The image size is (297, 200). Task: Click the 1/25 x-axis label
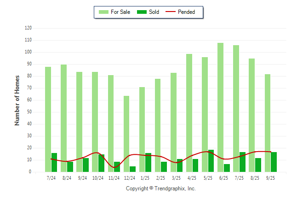coord(145,177)
